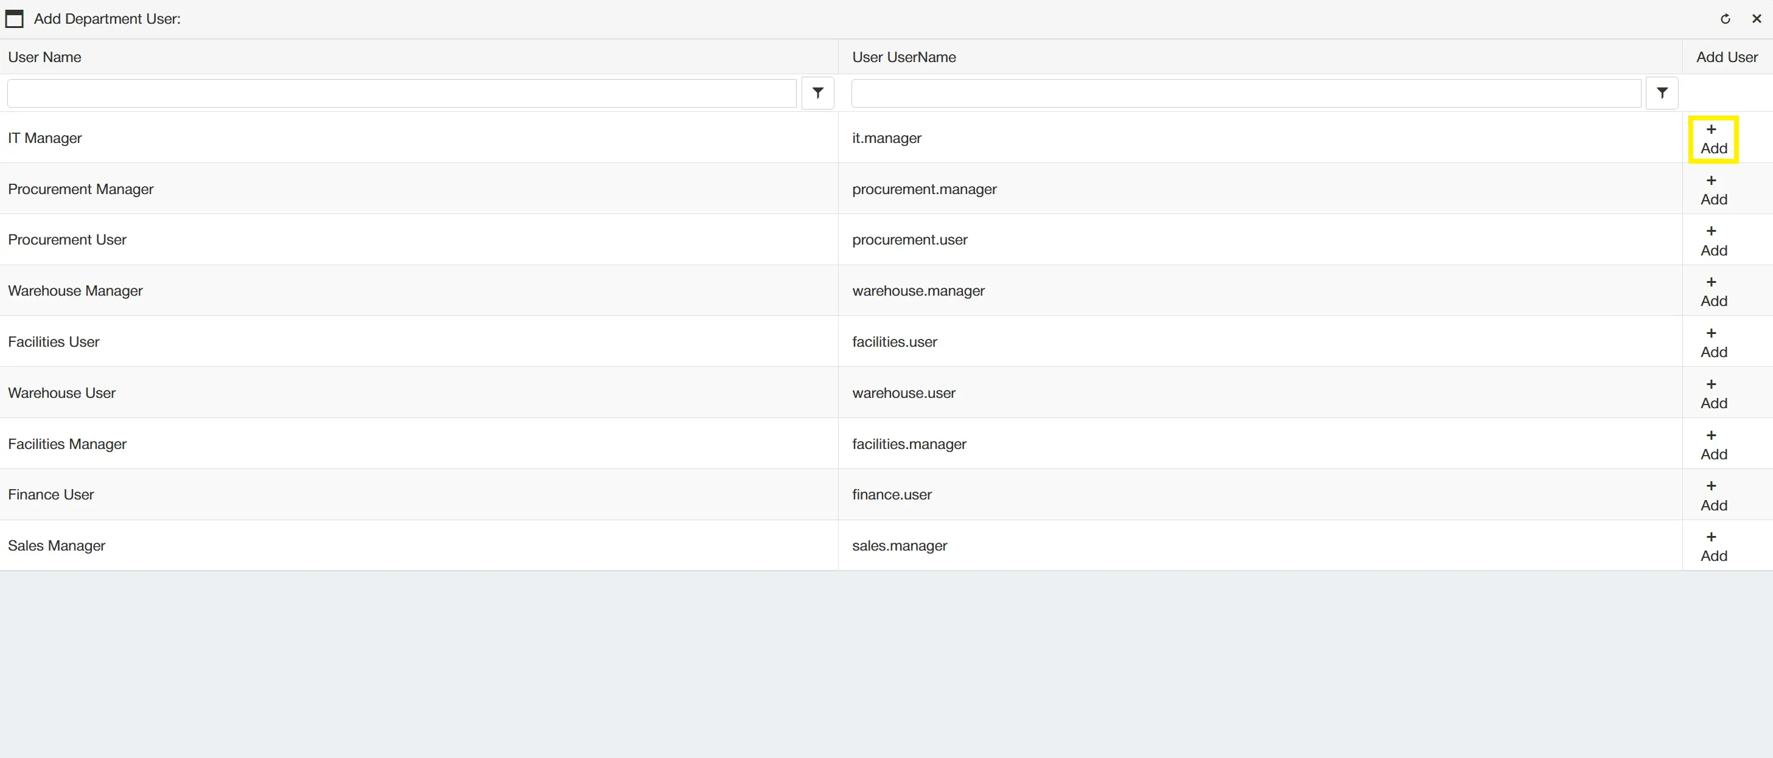Add the Facilities Manager user
This screenshot has width=1773, height=758.
click(1713, 444)
